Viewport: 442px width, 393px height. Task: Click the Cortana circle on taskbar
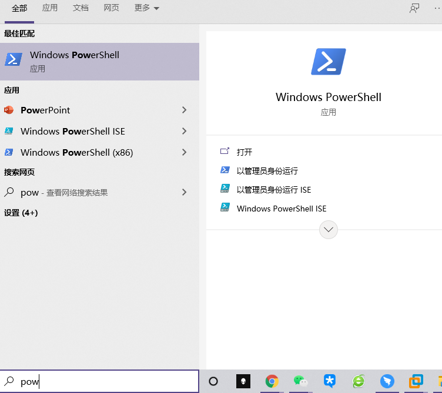(x=213, y=381)
